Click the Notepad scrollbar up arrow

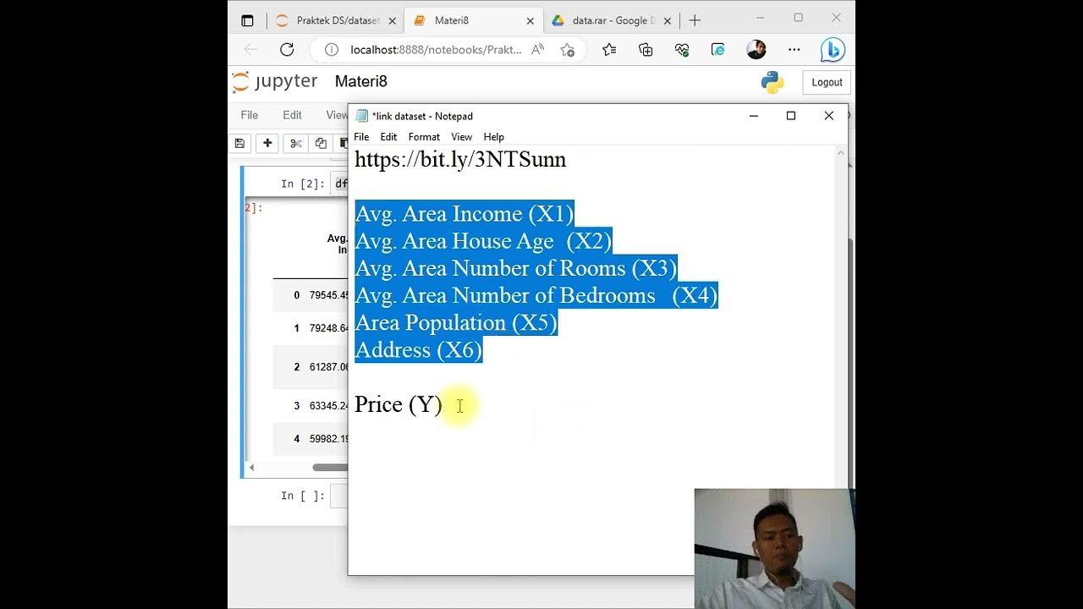840,153
